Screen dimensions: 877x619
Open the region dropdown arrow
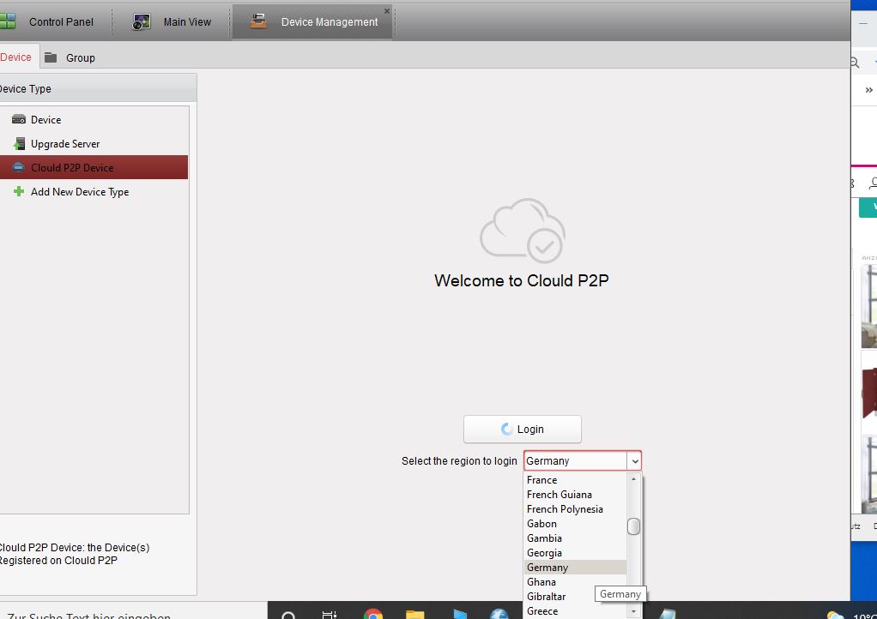click(x=634, y=461)
